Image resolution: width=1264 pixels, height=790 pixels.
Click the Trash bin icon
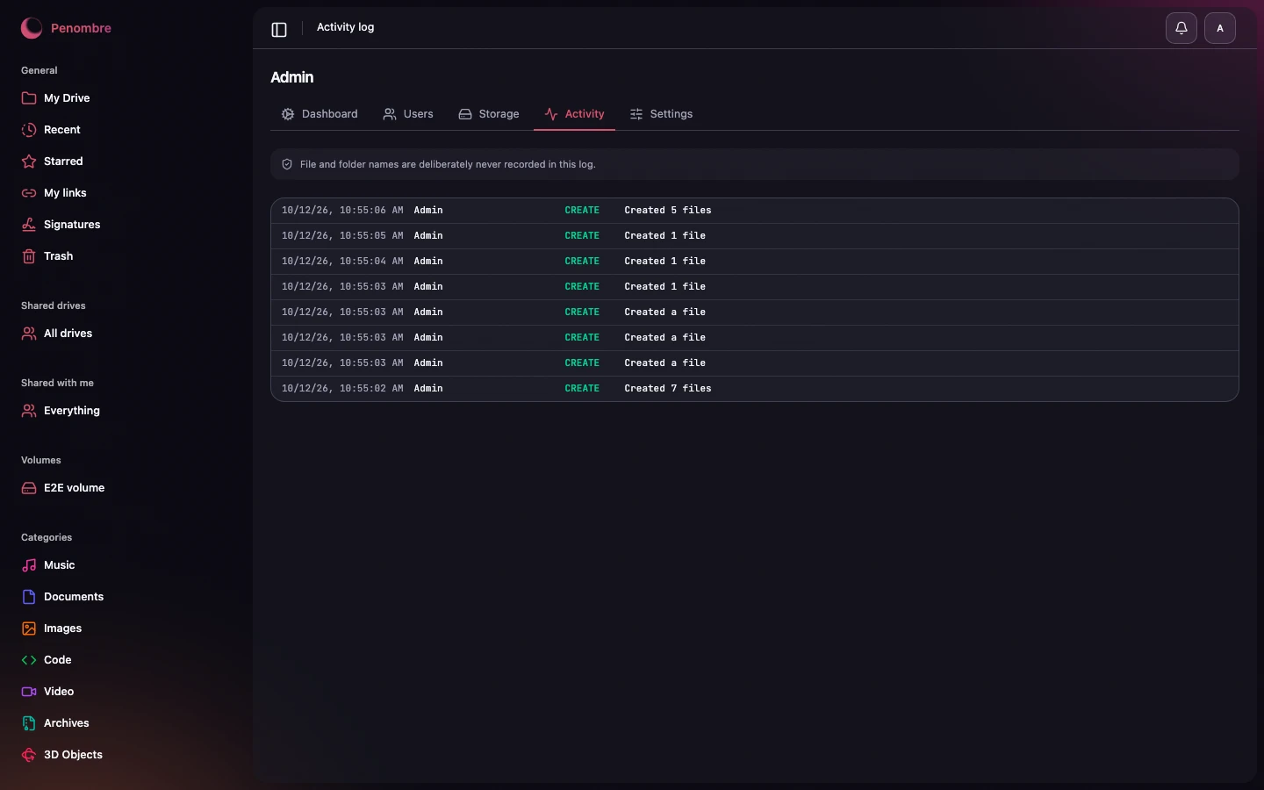pyautogui.click(x=29, y=256)
